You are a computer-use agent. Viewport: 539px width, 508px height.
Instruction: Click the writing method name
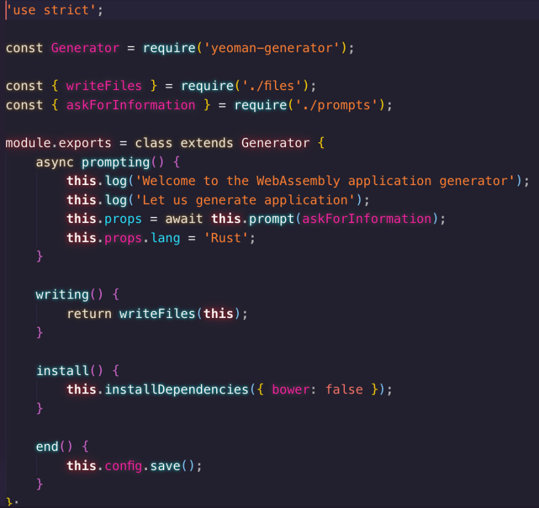(62, 295)
